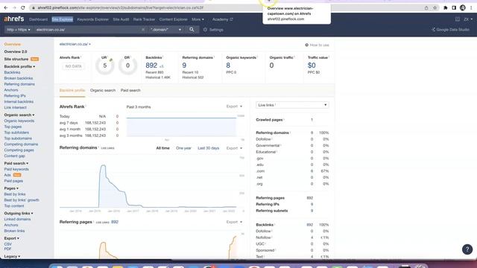Click the browser profile avatar icon
Image resolution: width=477 pixels, height=268 pixels.
click(463, 8)
